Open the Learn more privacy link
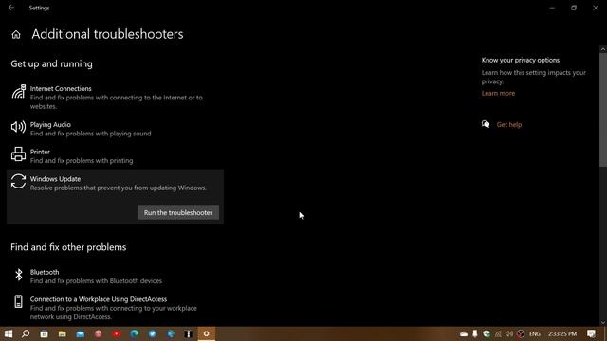This screenshot has width=607, height=341. tap(498, 93)
